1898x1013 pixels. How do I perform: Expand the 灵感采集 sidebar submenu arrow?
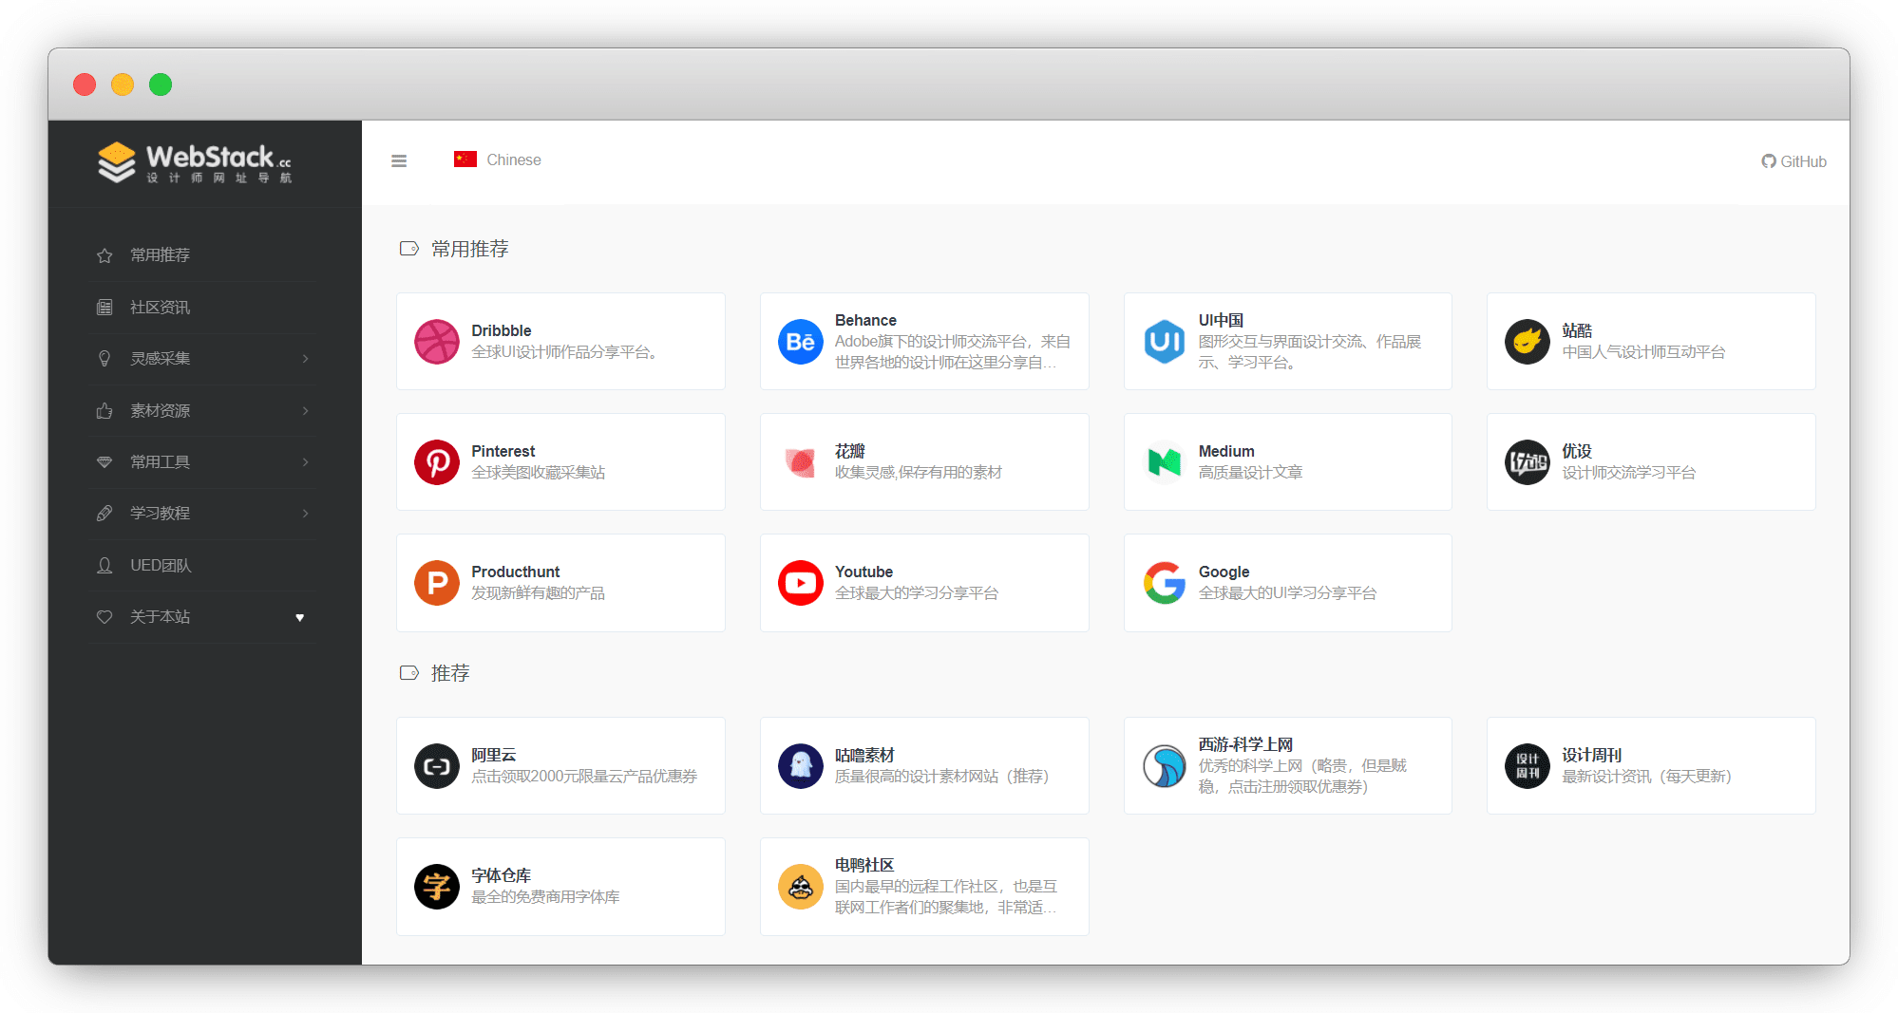click(x=305, y=359)
